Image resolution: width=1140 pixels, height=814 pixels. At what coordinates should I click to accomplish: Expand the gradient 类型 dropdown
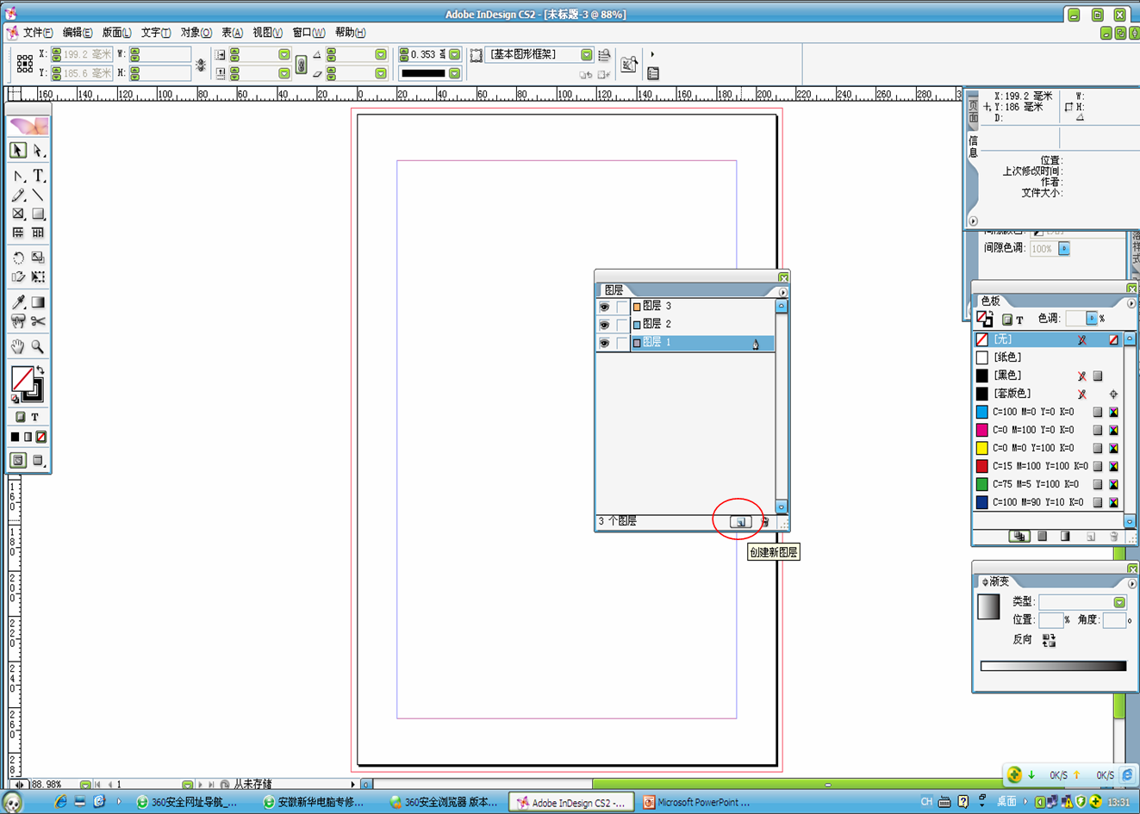[x=1118, y=602]
